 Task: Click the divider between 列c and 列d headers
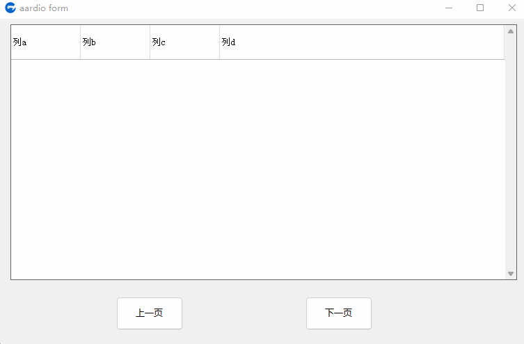(220, 42)
